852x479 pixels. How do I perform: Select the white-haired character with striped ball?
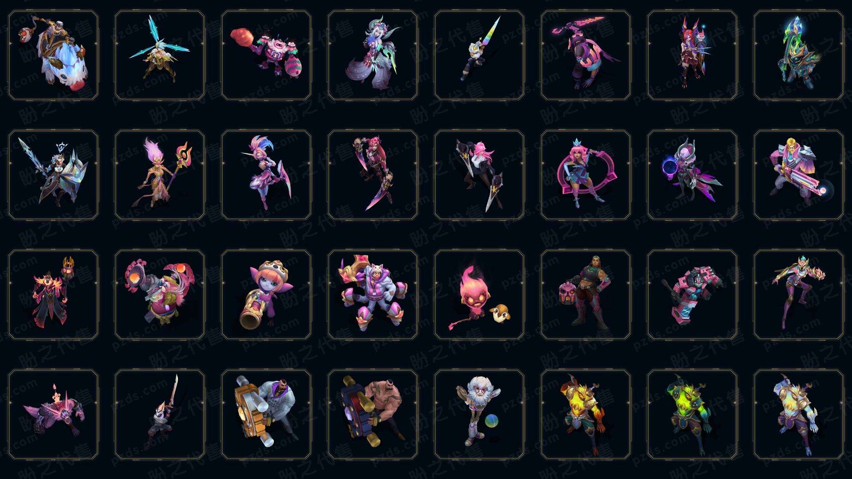click(x=479, y=414)
